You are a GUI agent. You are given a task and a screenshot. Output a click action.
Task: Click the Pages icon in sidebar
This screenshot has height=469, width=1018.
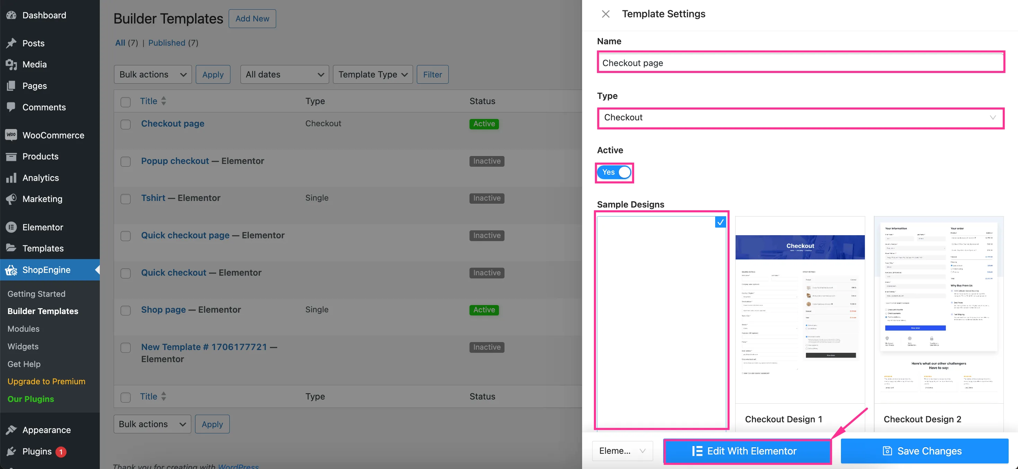coord(11,85)
